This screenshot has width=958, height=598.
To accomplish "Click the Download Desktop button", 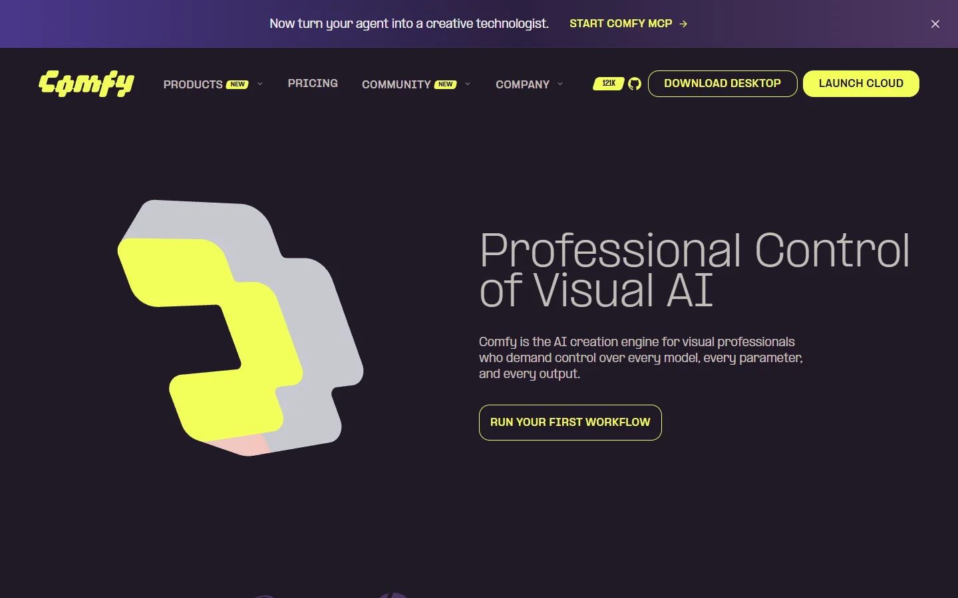I will (722, 84).
